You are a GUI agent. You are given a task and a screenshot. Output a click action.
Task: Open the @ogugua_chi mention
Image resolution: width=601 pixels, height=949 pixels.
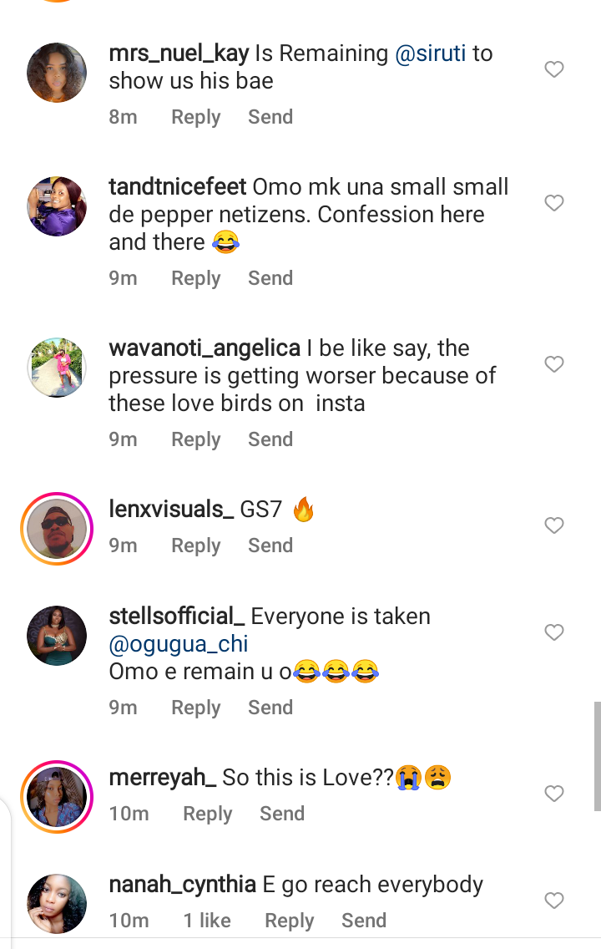pos(179,644)
